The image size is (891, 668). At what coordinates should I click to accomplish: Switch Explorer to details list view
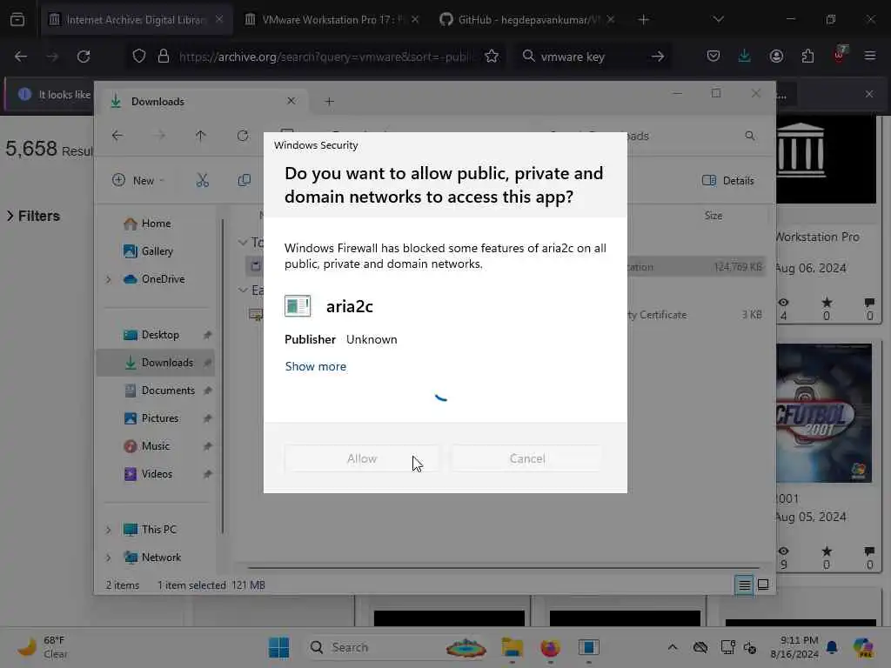pyautogui.click(x=745, y=585)
